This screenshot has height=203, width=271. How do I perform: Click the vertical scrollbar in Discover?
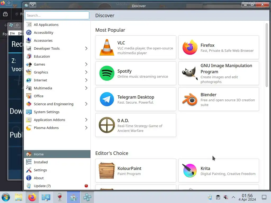[267, 55]
